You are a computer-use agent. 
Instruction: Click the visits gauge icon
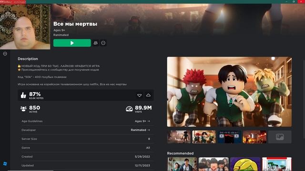click(129, 109)
